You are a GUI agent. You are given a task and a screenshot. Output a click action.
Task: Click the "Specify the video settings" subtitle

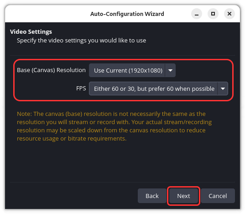coord(81,41)
